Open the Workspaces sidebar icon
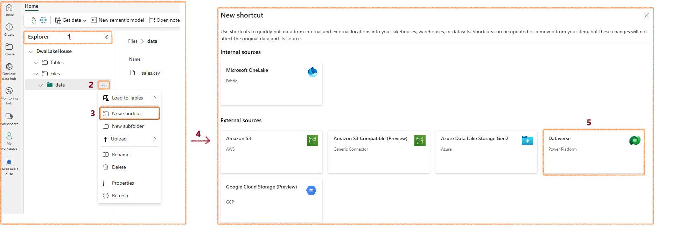 (x=9, y=119)
